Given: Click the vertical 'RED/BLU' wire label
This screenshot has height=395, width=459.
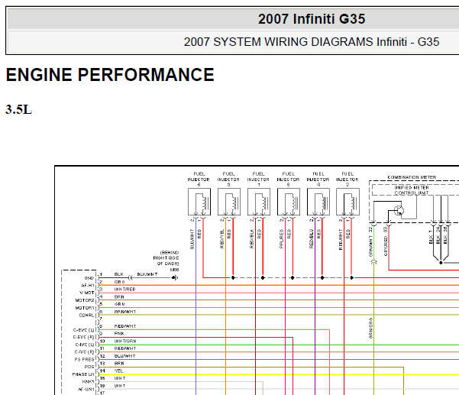Looking at the screenshot, I should 311,238.
